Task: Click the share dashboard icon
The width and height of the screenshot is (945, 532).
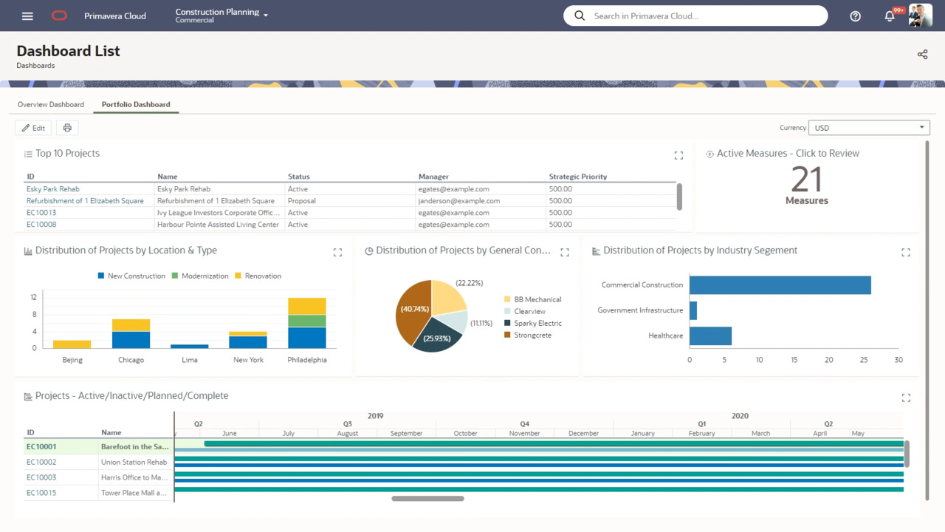Action: point(922,55)
